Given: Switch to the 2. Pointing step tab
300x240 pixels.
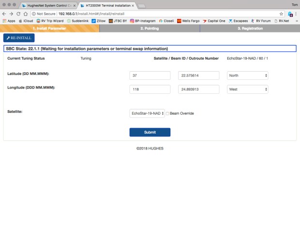Looking at the screenshot, I should tap(150, 29).
